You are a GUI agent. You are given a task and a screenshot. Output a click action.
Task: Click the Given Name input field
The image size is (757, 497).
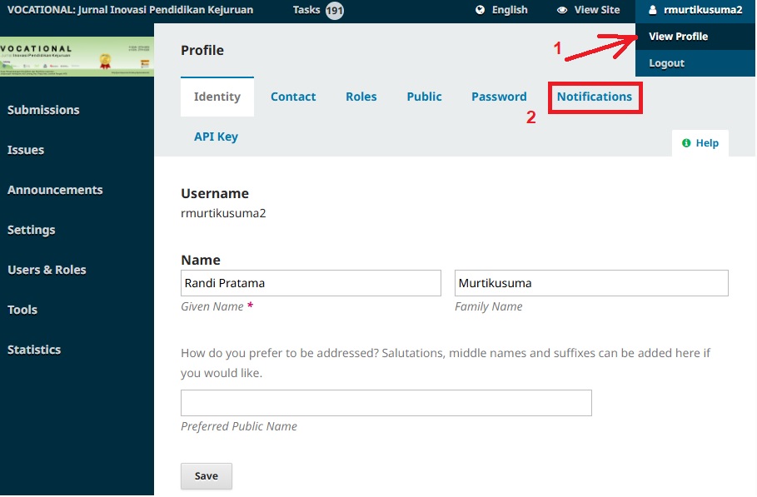click(x=311, y=283)
